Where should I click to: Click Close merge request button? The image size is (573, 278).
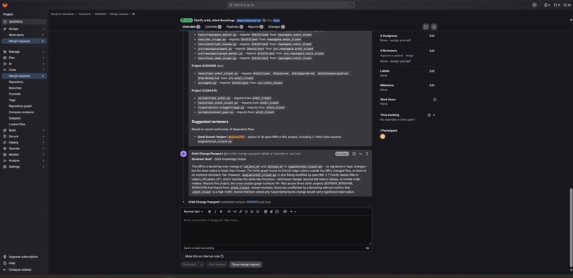point(245,264)
